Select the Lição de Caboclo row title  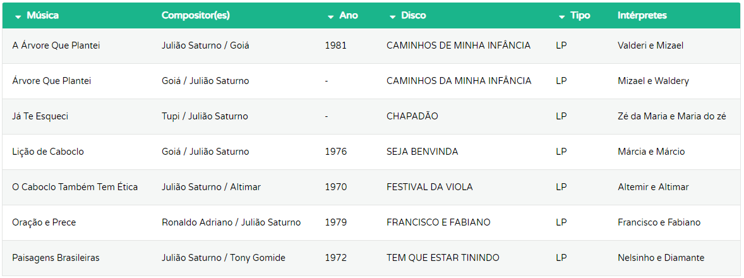point(48,152)
